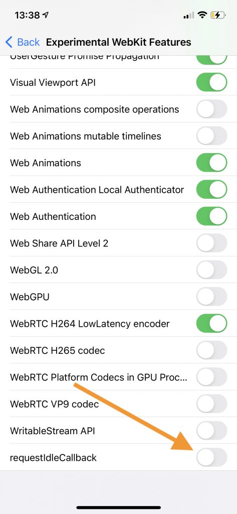The width and height of the screenshot is (237, 514).
Task: Turn off Visual Viewport API switch
Action: (x=211, y=82)
